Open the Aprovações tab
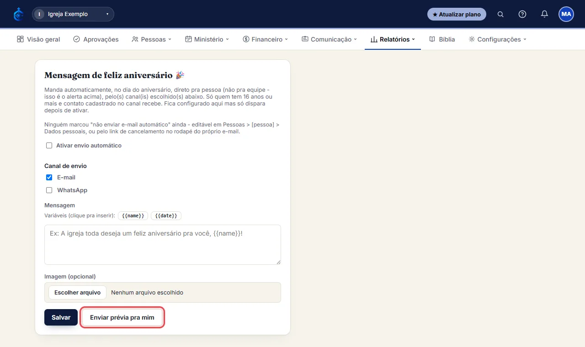The image size is (585, 347). click(96, 39)
